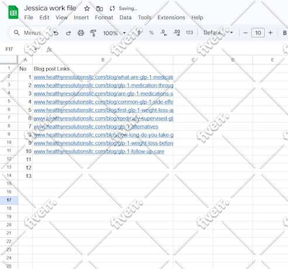Open the glp-1-follow-up-care link
This screenshot has width=288, height=269.
[99, 151]
